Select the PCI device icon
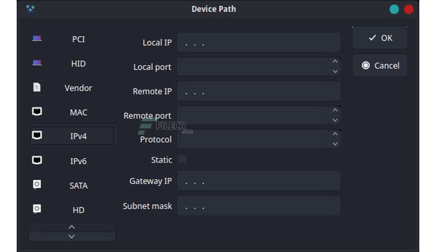The width and height of the screenshot is (436, 252). [37, 39]
